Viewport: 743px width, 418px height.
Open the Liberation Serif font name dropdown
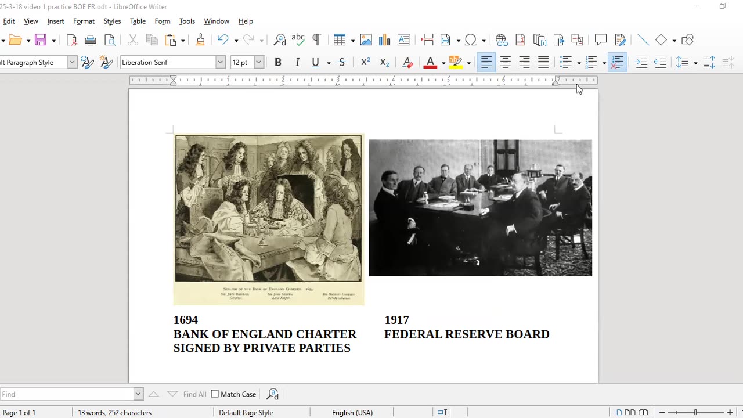coord(220,63)
